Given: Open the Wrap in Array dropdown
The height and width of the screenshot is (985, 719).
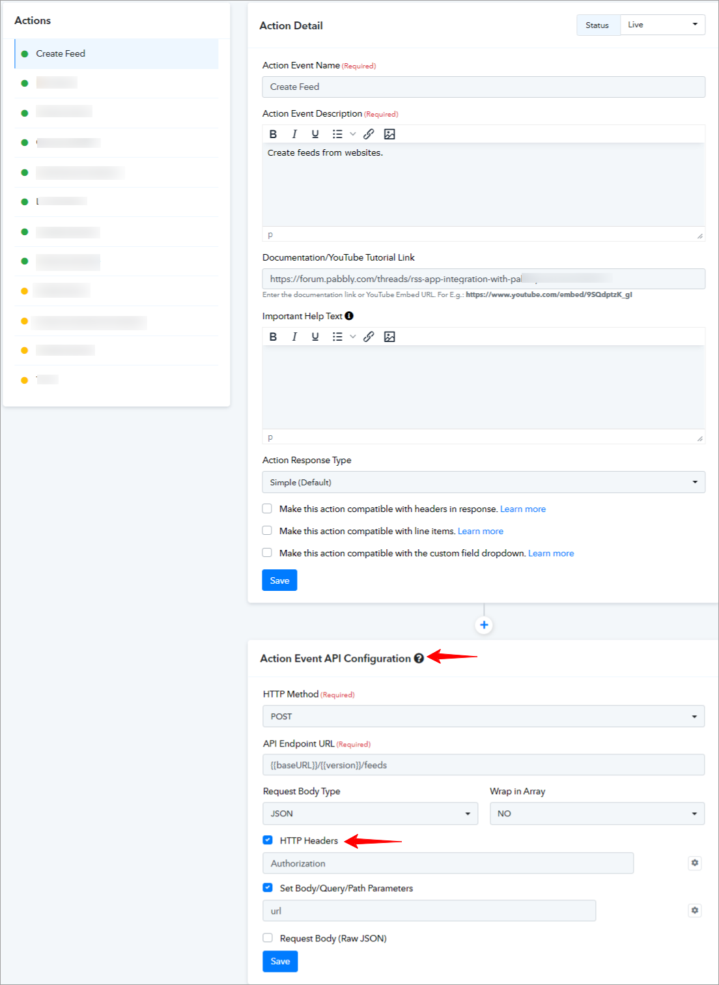Looking at the screenshot, I should 597,814.
